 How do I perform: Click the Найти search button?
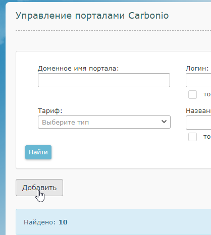pyautogui.click(x=38, y=152)
